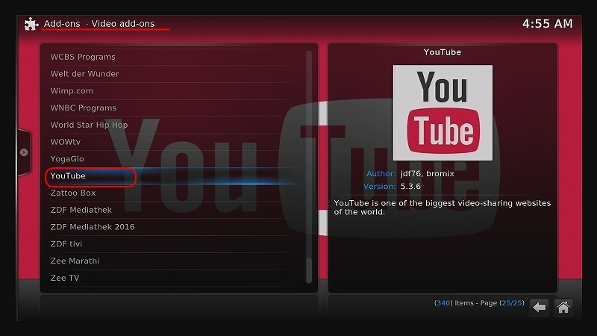597x336 pixels.
Task: Open the side menu slide-out arrow
Action: (24, 152)
